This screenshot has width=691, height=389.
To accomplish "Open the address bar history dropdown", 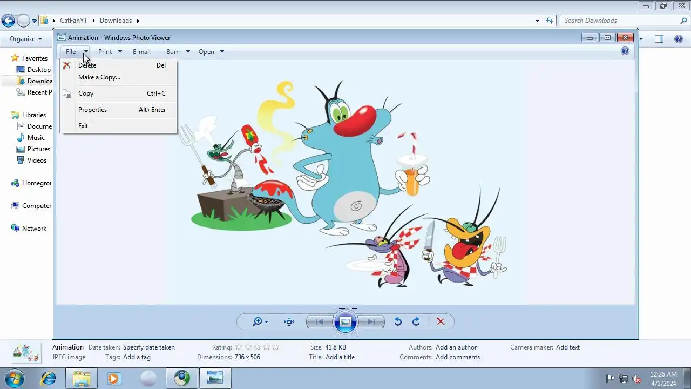I will coord(537,21).
